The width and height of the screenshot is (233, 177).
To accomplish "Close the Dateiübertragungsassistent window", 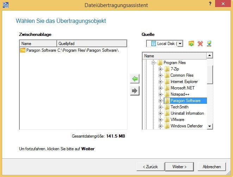I will pyautogui.click(x=223, y=4).
